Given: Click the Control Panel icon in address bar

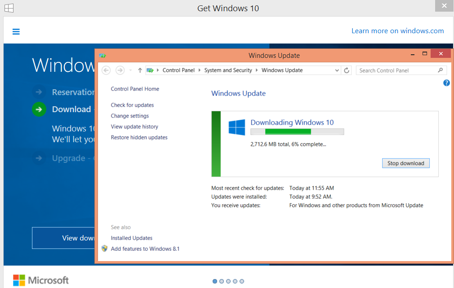Looking at the screenshot, I should (x=150, y=70).
